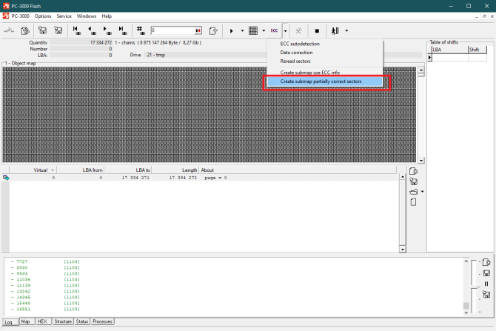Go to next sector navigation icon

click(x=107, y=30)
